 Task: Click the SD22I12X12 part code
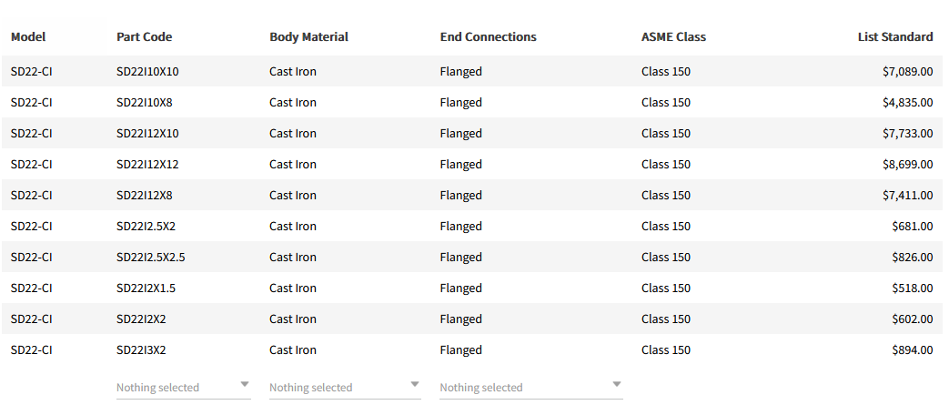click(147, 165)
